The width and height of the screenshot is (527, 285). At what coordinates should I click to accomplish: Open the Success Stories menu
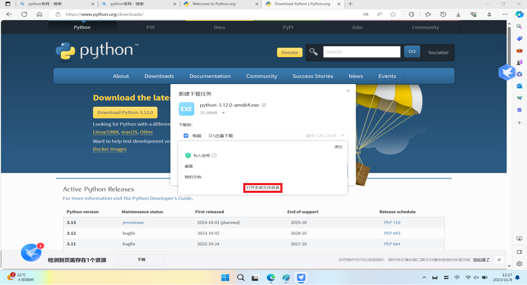313,76
